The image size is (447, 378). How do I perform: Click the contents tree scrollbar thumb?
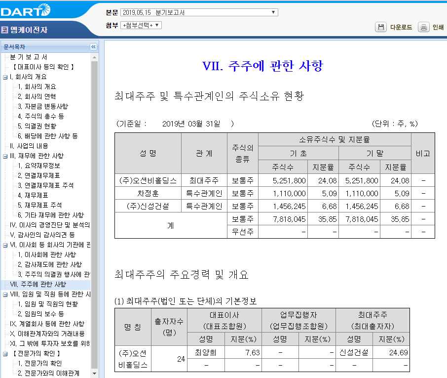click(x=94, y=215)
